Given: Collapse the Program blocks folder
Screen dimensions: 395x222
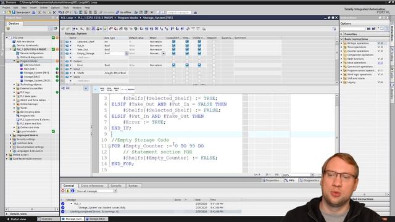Looking at the screenshot, I should (x=14, y=61).
